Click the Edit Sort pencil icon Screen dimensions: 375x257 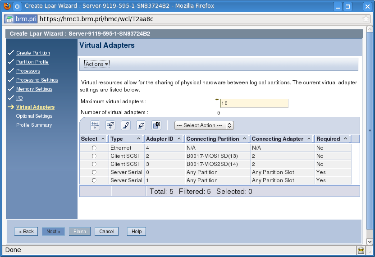coord(126,125)
